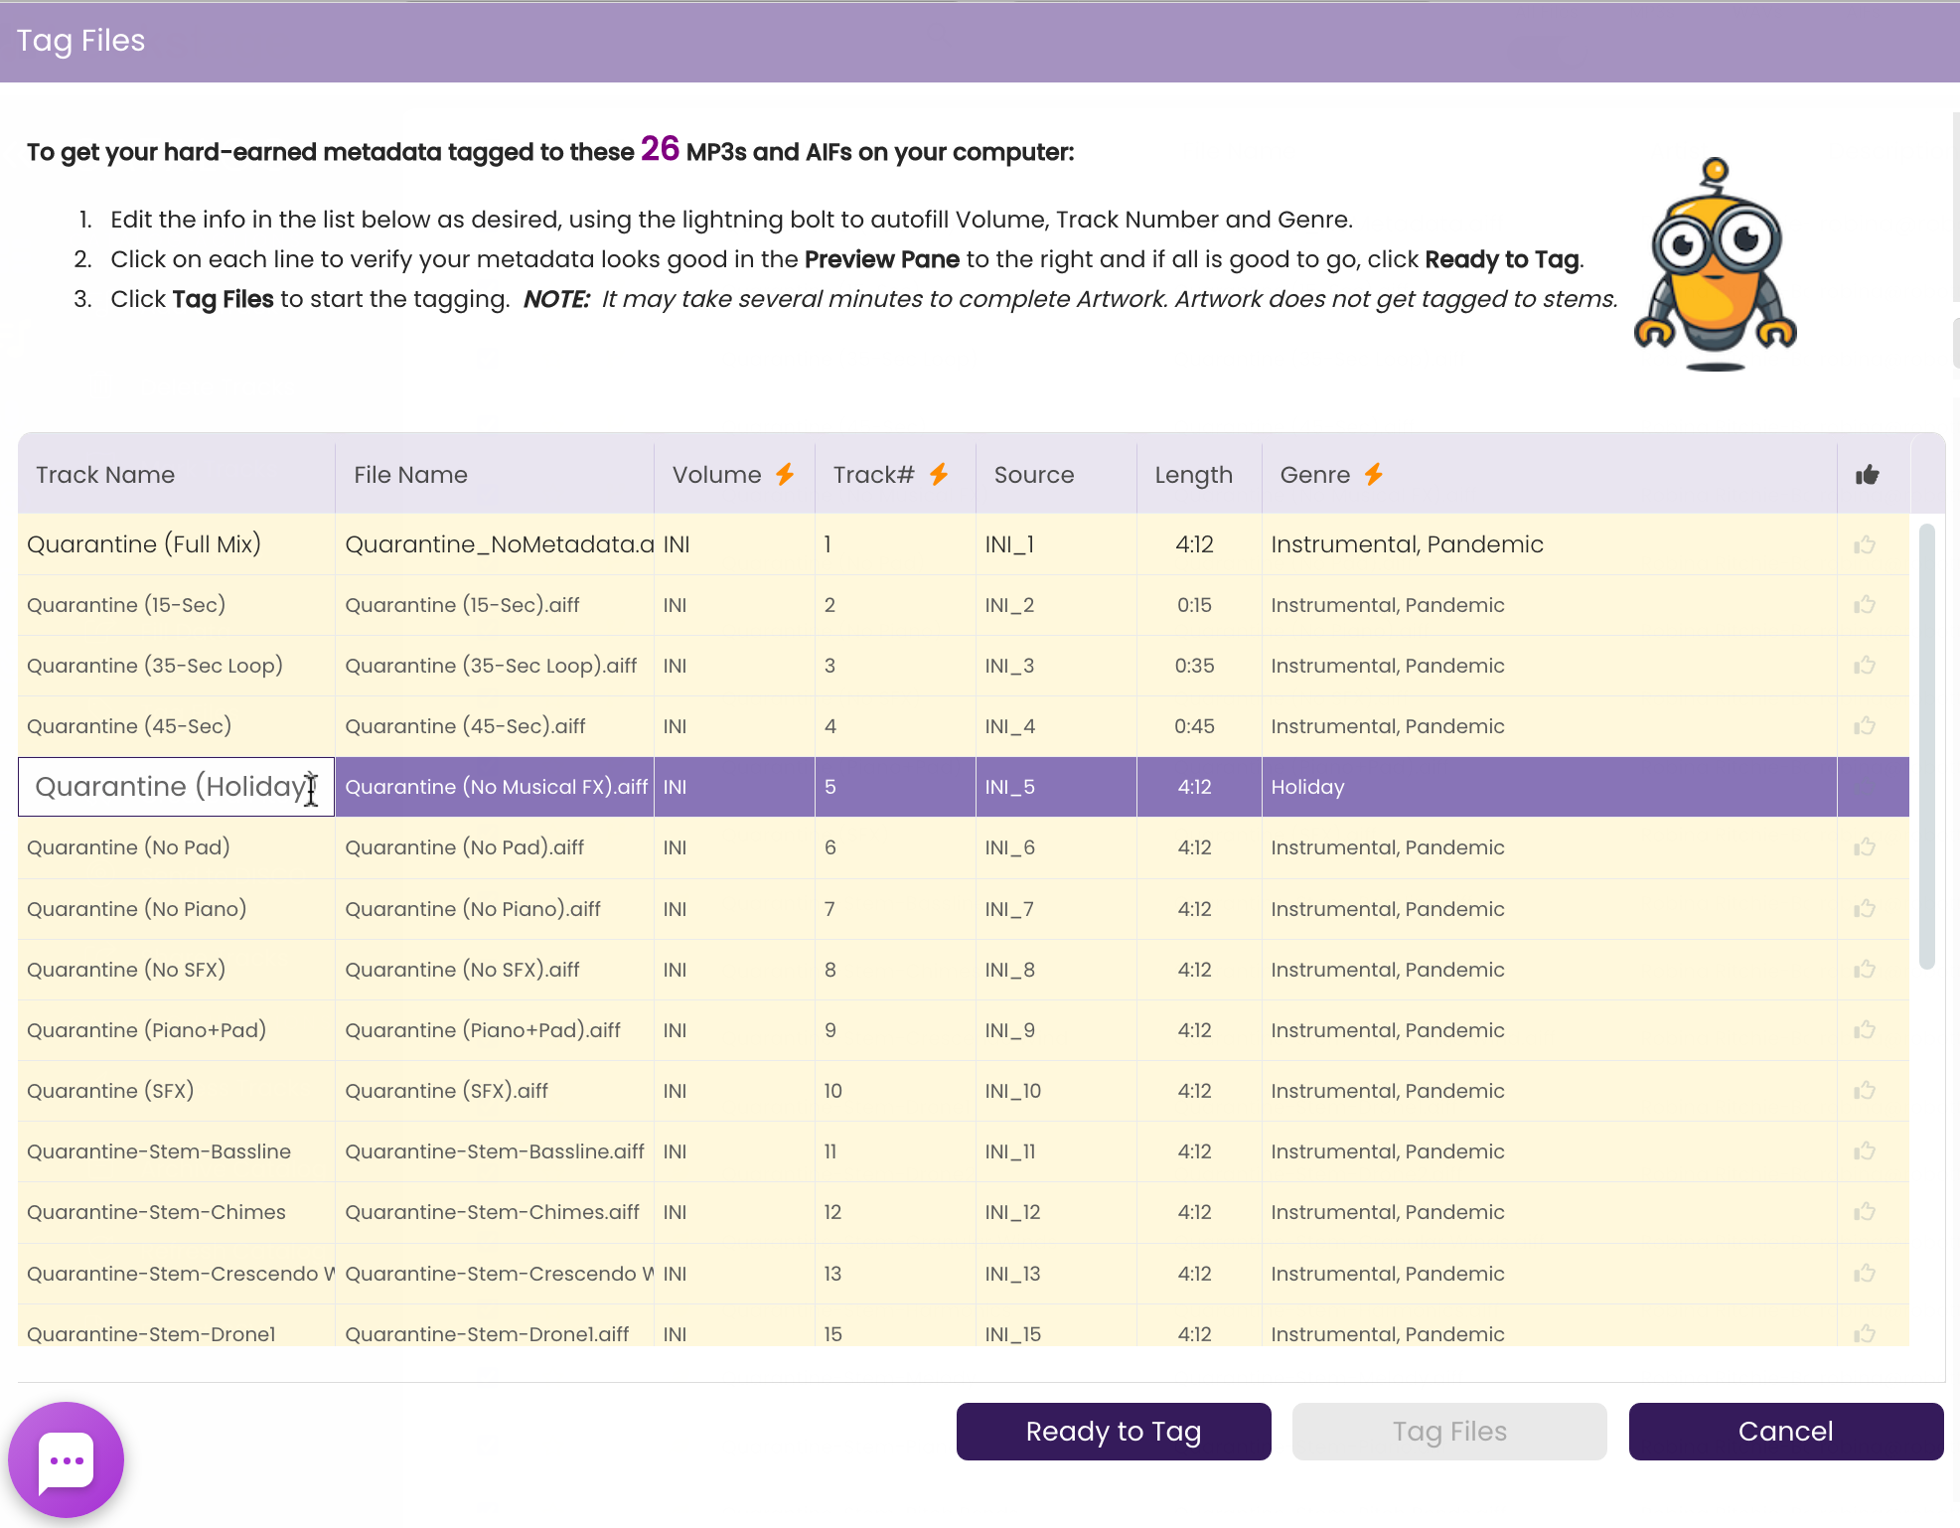Screen dimensions: 1960x1528
Task: Click the robot mascot image
Action: (1716, 264)
